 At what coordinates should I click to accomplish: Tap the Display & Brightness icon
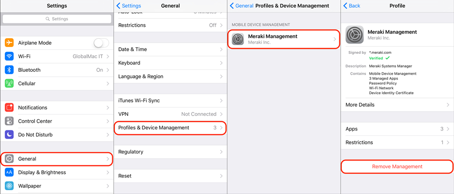point(9,172)
